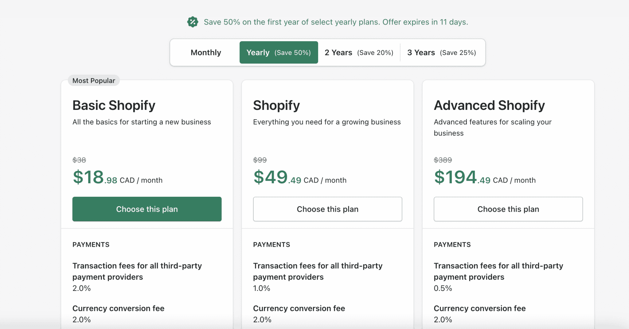The height and width of the screenshot is (329, 629).
Task: Click the Advanced Shopify plan title
Action: click(x=489, y=105)
